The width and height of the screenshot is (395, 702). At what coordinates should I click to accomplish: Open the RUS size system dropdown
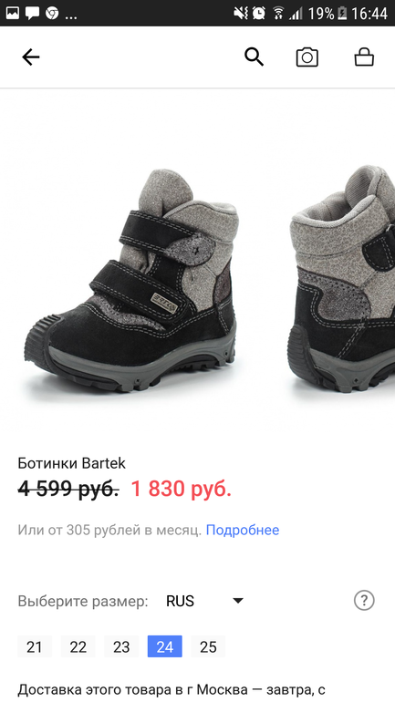[204, 601]
